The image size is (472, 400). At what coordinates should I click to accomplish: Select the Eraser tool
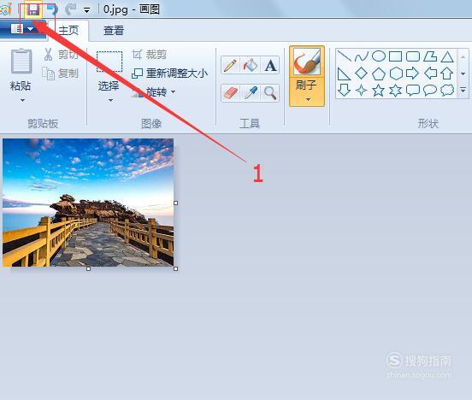[x=230, y=93]
